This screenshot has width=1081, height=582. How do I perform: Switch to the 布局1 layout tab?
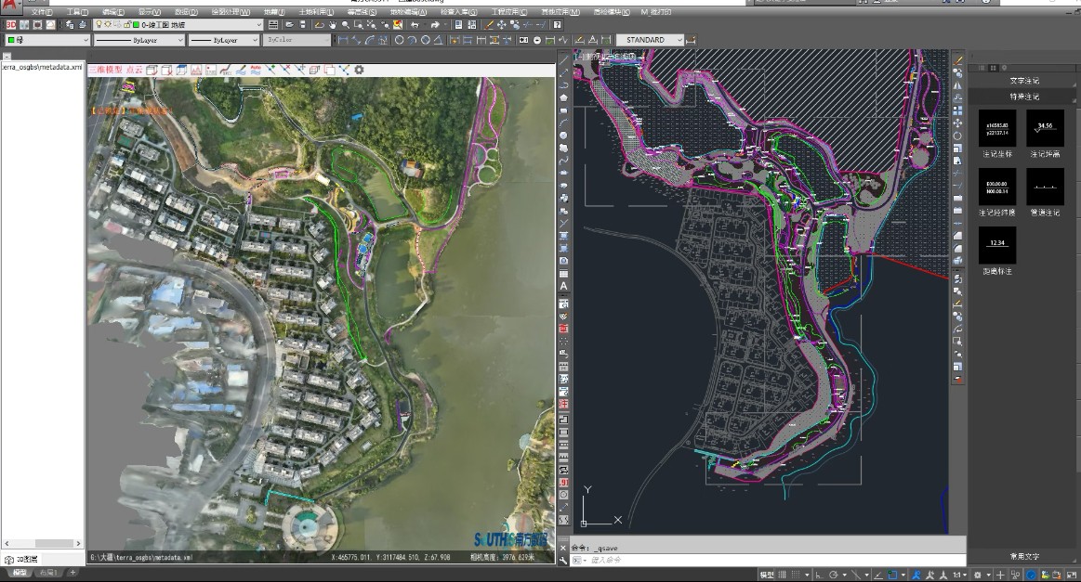point(48,573)
